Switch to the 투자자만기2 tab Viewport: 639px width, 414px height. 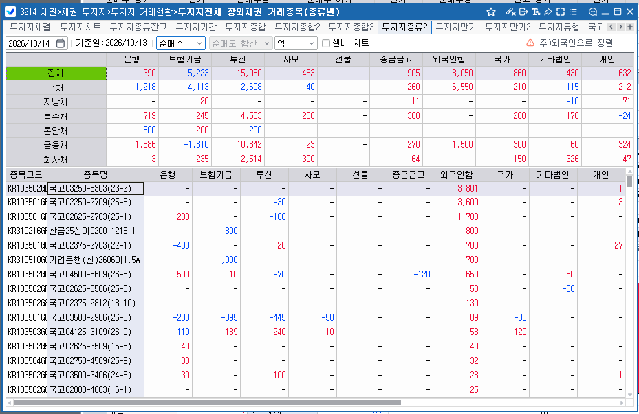pyautogui.click(x=508, y=27)
